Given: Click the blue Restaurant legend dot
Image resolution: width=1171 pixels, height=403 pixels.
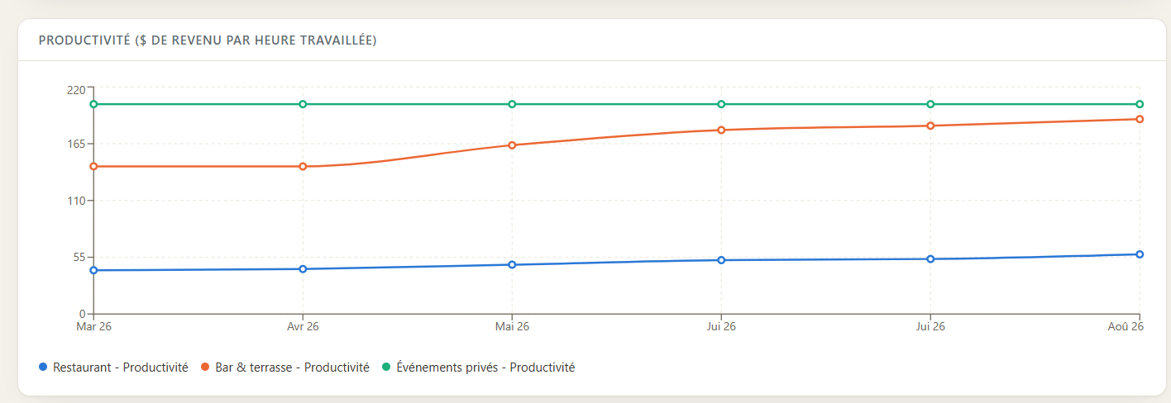Looking at the screenshot, I should 43,367.
